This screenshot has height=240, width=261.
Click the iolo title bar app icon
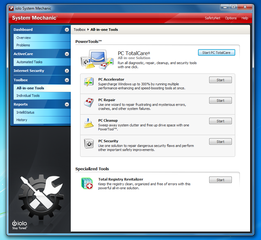click(11, 8)
